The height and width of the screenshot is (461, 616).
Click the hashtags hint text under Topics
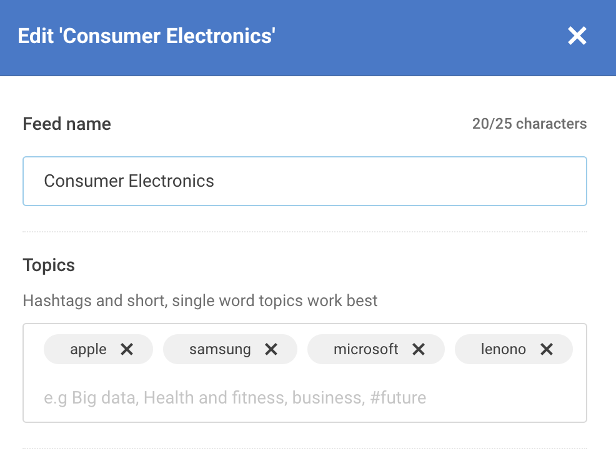tap(200, 301)
